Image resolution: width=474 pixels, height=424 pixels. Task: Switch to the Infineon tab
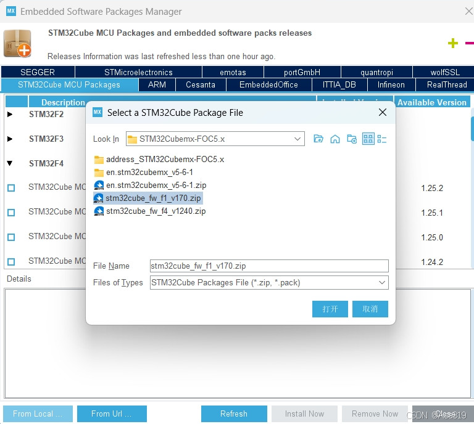[391, 85]
